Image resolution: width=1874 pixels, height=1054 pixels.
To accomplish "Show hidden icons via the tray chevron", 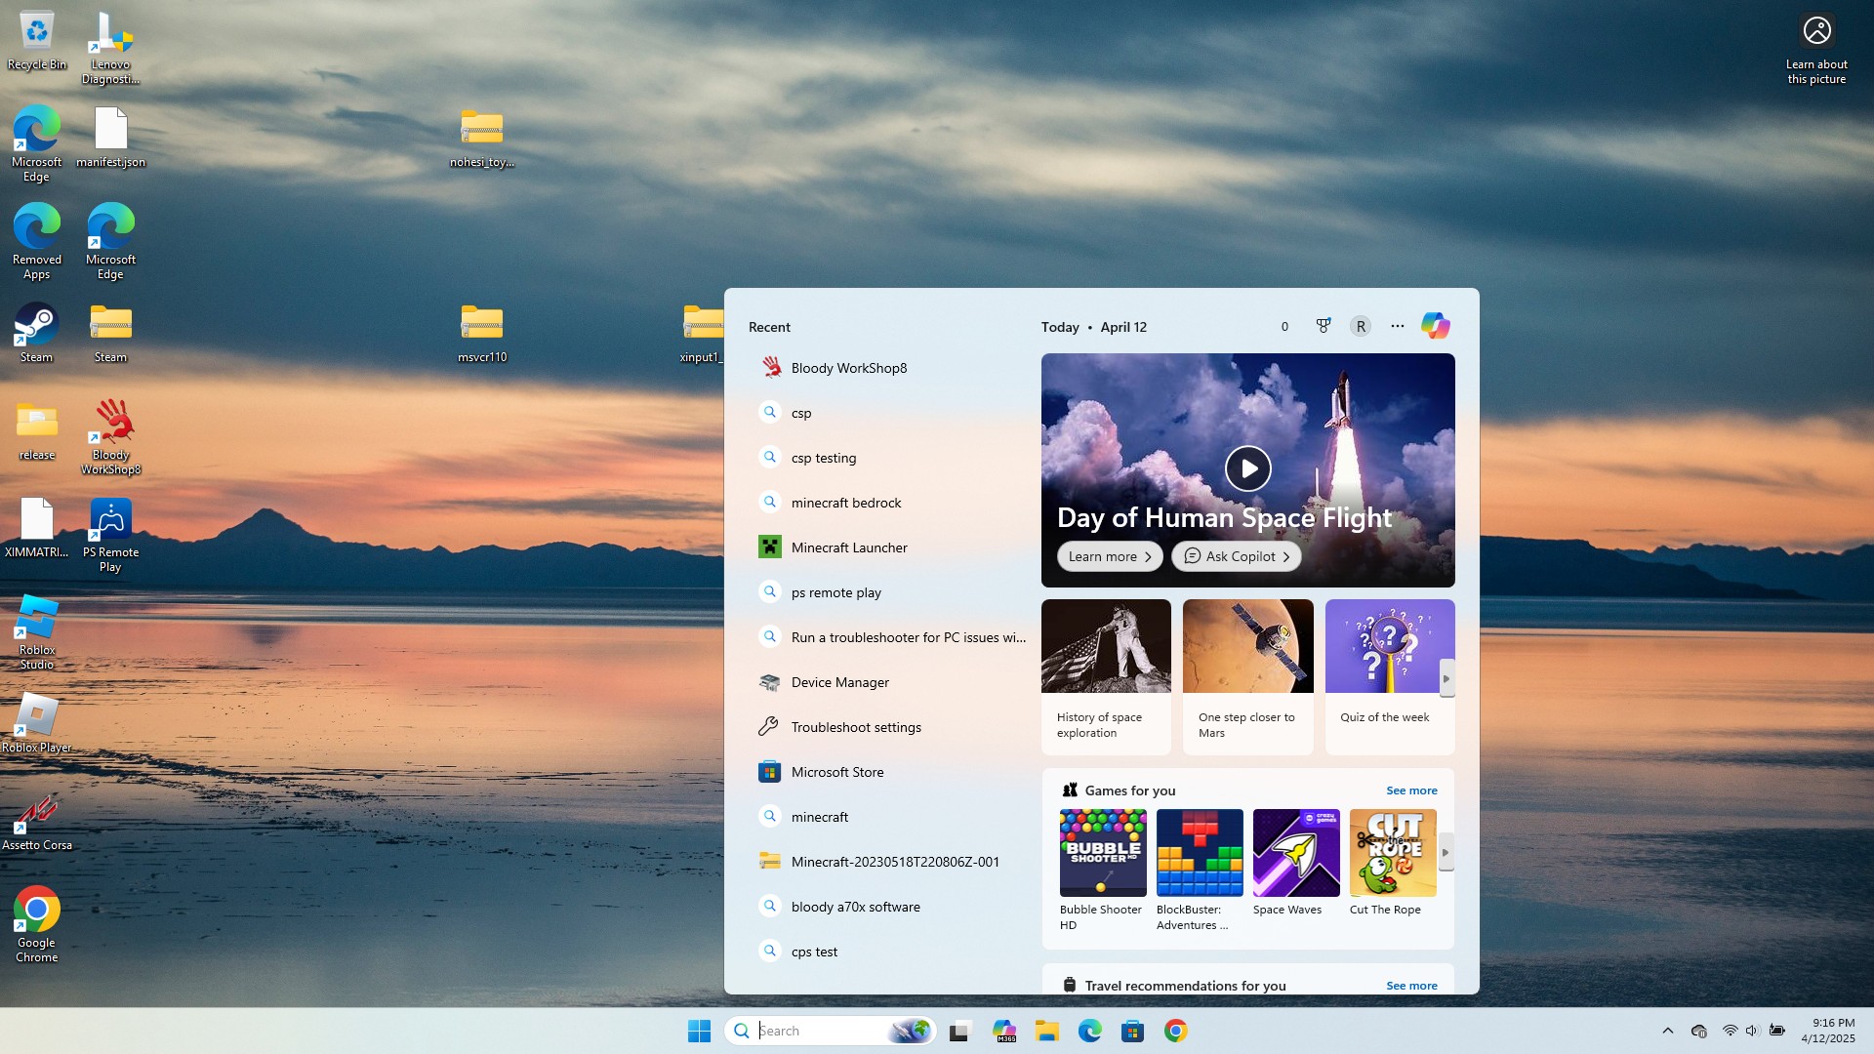I will tap(1668, 1031).
